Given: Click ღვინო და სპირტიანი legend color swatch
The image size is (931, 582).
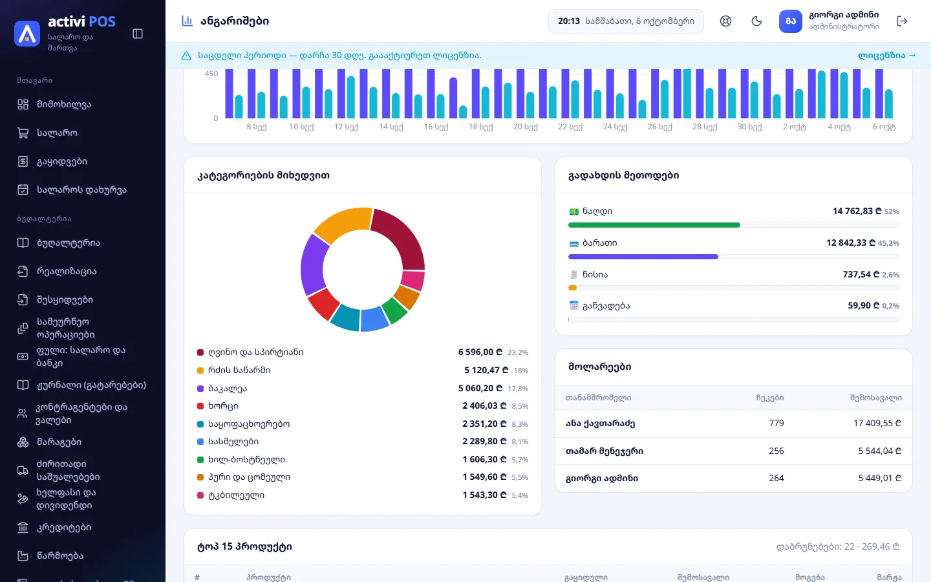Looking at the screenshot, I should coord(200,352).
